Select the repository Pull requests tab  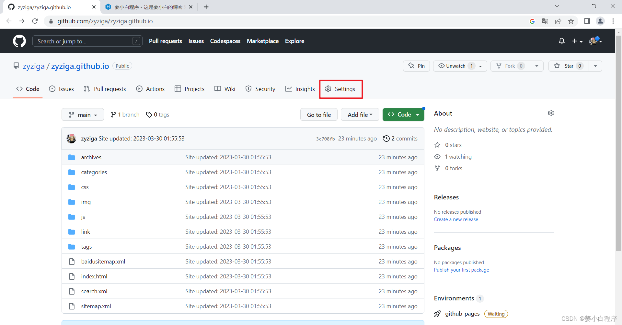(x=105, y=89)
